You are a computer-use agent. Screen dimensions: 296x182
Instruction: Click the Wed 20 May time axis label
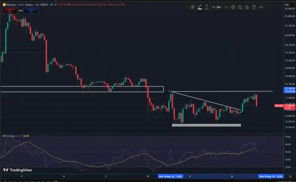271,176
